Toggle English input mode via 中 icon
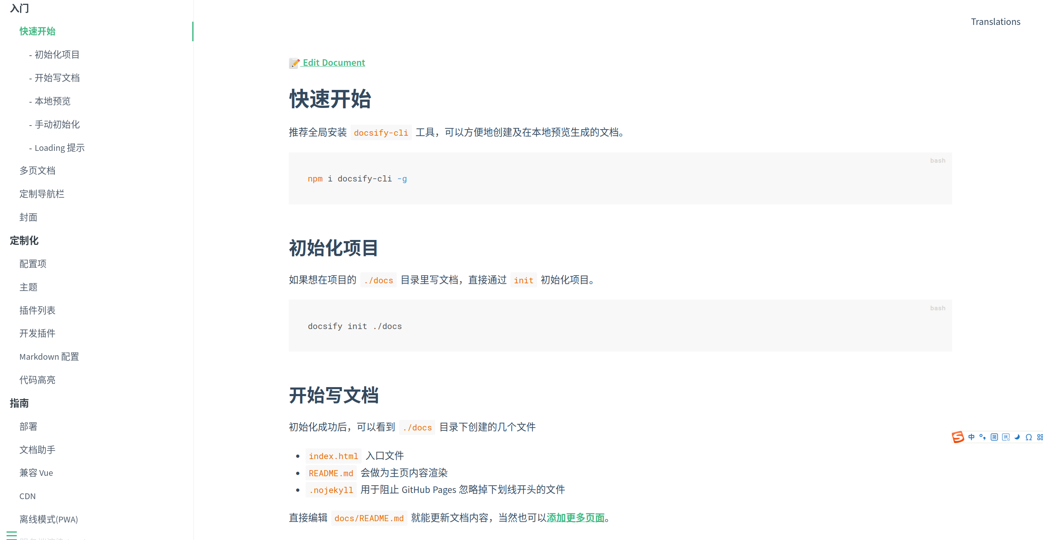The height and width of the screenshot is (540, 1043). click(971, 437)
